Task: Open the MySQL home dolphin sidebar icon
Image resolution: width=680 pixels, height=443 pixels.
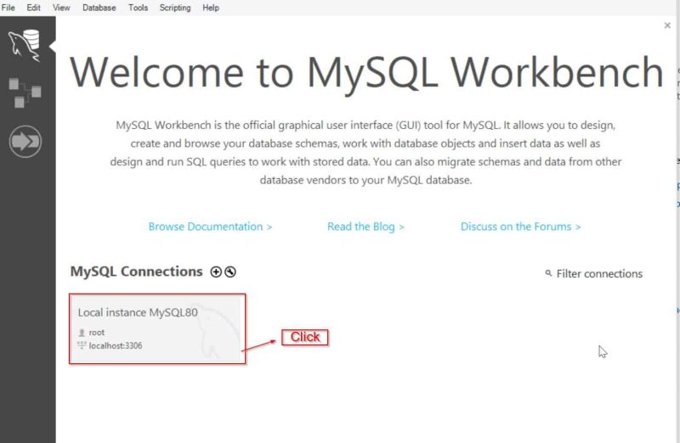Action: click(25, 46)
